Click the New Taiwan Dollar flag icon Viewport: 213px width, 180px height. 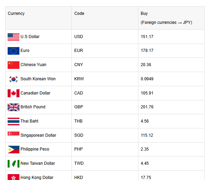[14, 163]
